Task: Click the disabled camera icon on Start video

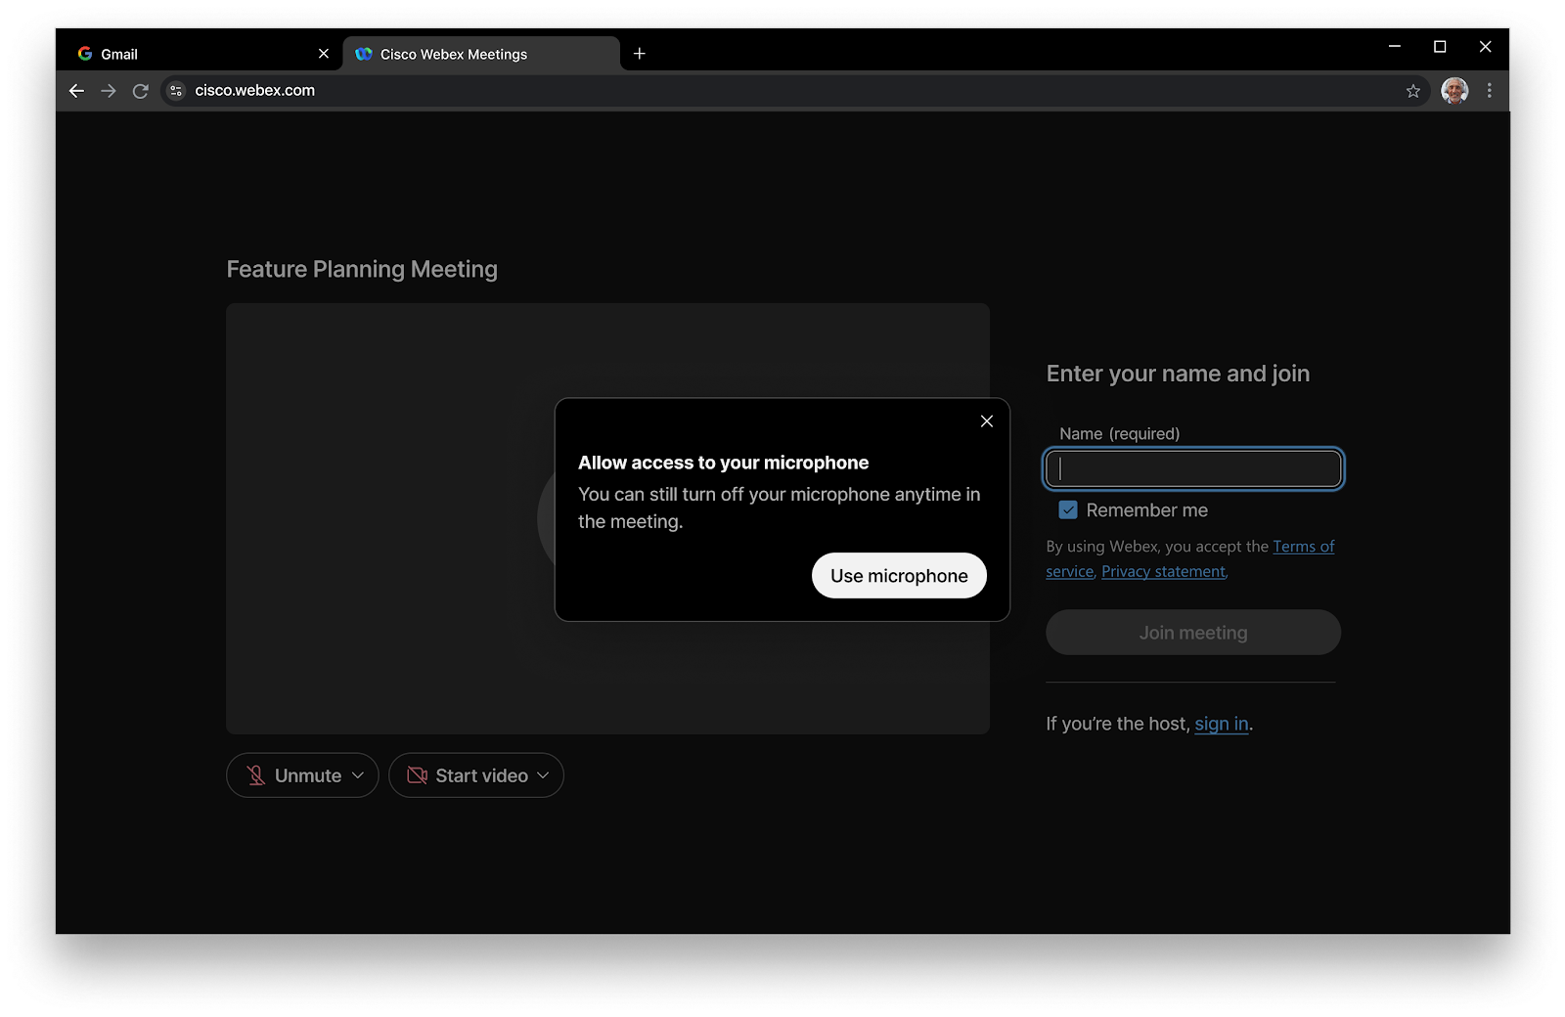Action: (416, 774)
